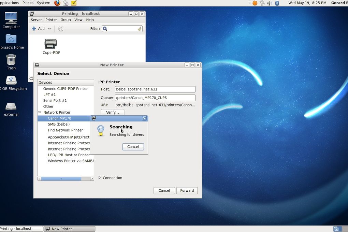Screen dimensions: 348x232
Task: Click the Bluetooth tray icon
Action: [x=277, y=3]
